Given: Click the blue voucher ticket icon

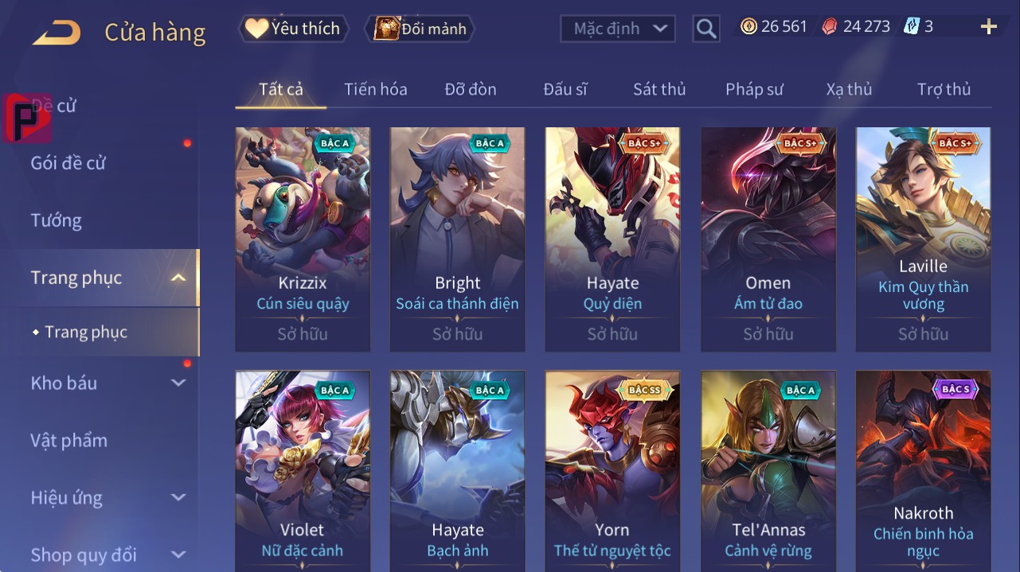Looking at the screenshot, I should coord(912,27).
